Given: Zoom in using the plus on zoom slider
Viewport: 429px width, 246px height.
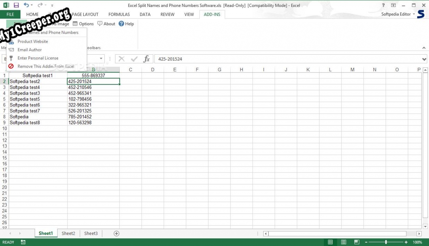Looking at the screenshot, I should tap(407, 242).
